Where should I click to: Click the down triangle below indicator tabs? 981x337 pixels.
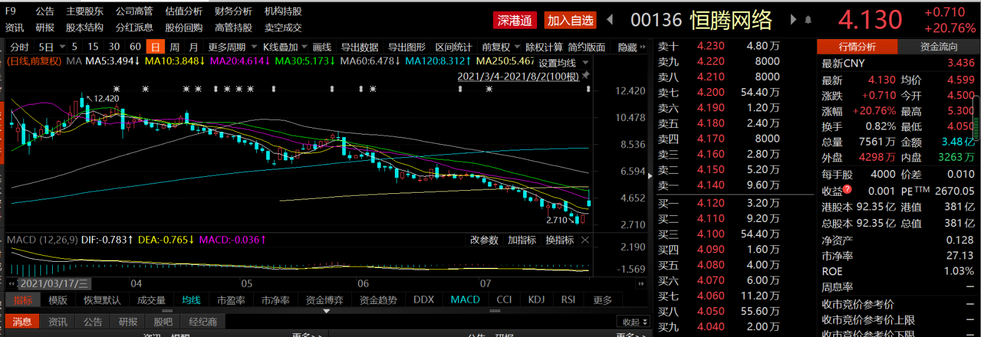click(x=327, y=311)
